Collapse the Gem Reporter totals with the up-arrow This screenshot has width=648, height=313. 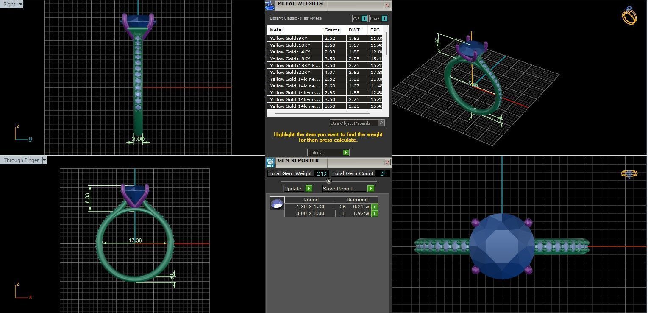(329, 182)
